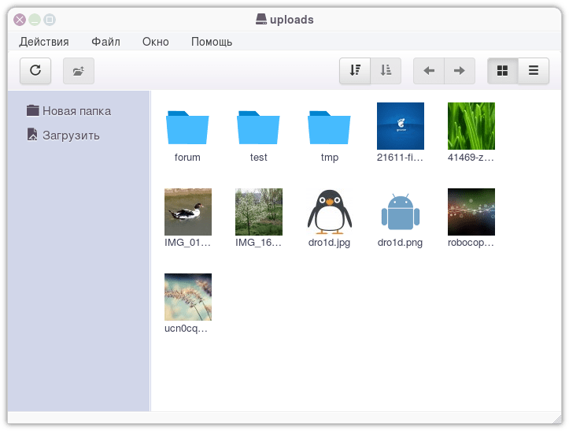
Task: Maximize the uploads window
Action: point(50,20)
